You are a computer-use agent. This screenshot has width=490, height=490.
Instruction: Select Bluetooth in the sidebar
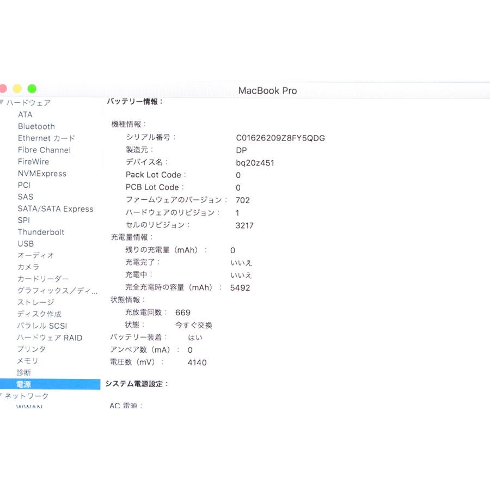pos(36,126)
